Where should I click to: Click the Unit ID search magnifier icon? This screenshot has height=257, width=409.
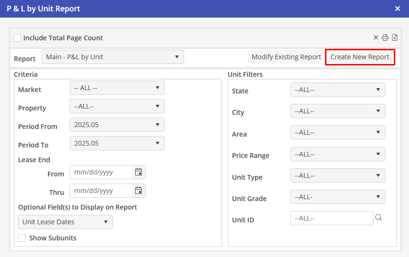(379, 218)
